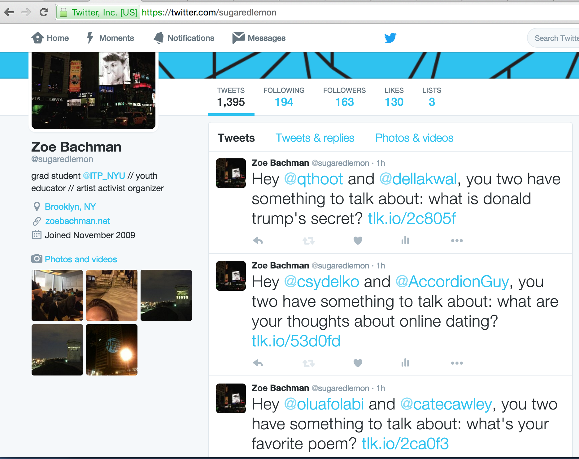Reply to the donald trump tweet
The image size is (579, 459).
[x=258, y=240]
